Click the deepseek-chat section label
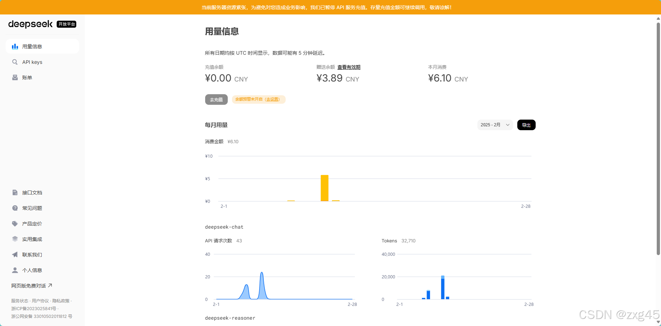The height and width of the screenshot is (326, 661). [x=224, y=227]
